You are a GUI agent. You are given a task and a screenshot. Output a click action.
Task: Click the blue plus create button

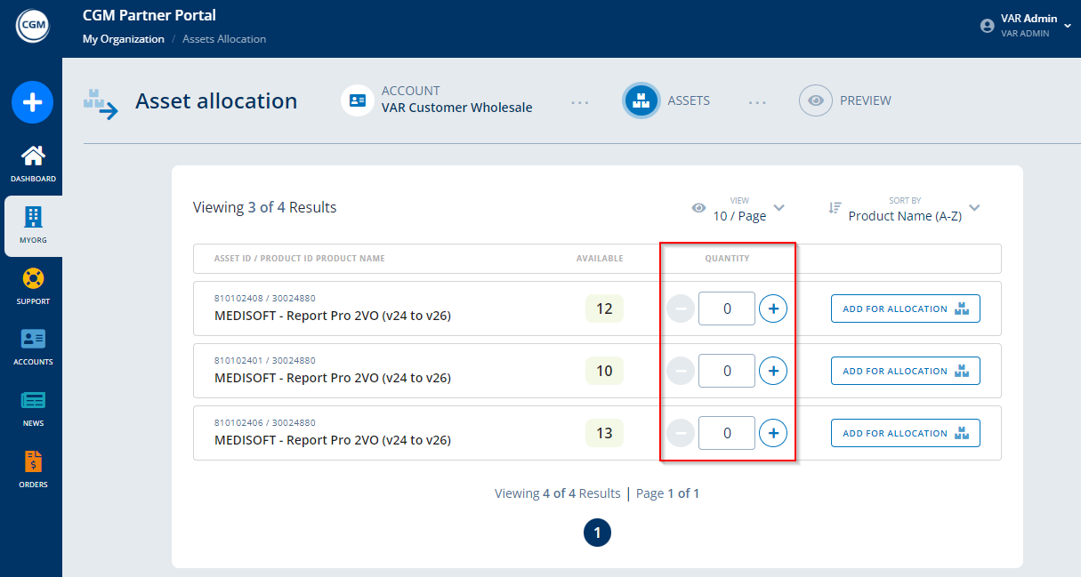pyautogui.click(x=32, y=102)
